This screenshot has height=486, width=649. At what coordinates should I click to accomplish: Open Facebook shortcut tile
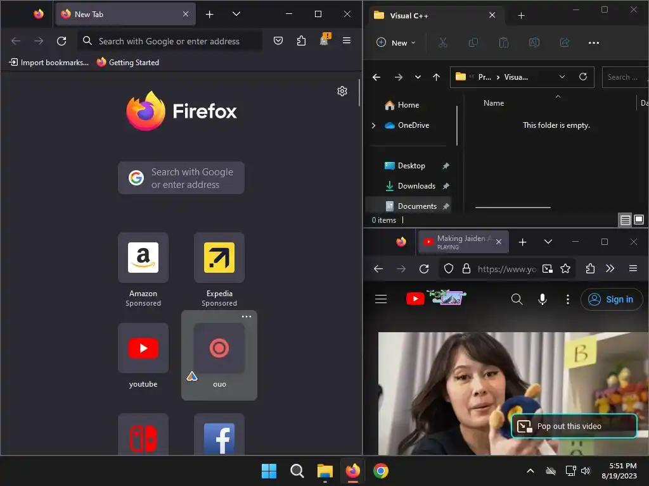(219, 434)
